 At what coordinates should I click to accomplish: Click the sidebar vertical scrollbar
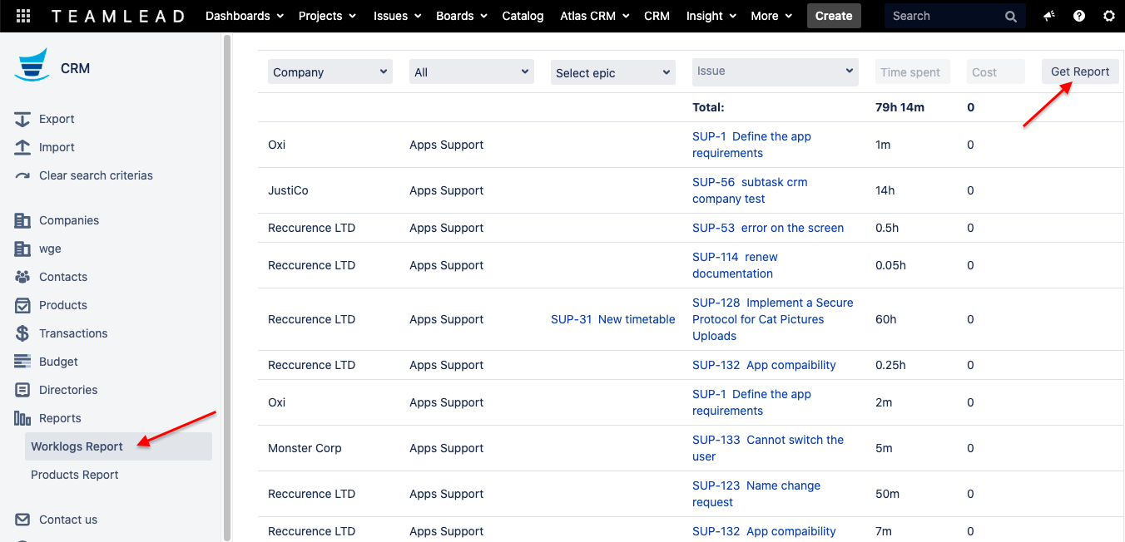[226, 283]
